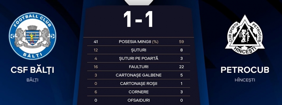Click the BĂLȚI city subtitle under team name
Image resolution: width=282 pixels, height=105 pixels.
[32, 80]
